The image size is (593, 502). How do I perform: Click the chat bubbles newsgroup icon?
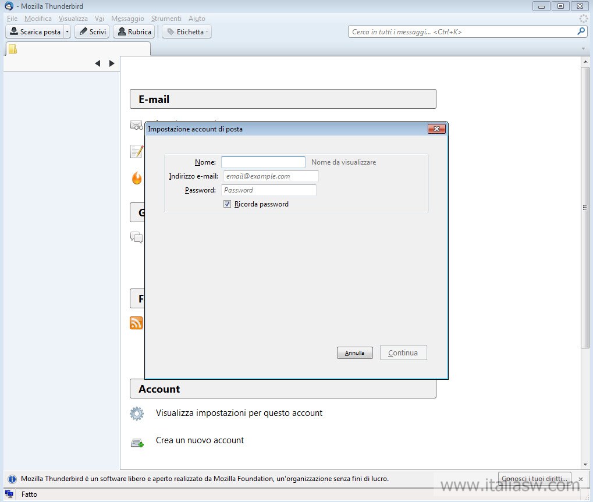tap(137, 237)
